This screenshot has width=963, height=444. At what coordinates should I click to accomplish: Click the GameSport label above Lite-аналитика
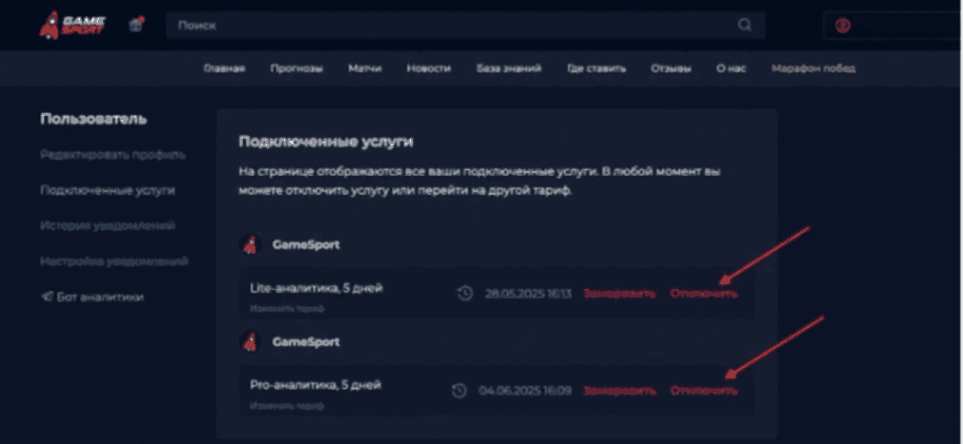pyautogui.click(x=306, y=245)
